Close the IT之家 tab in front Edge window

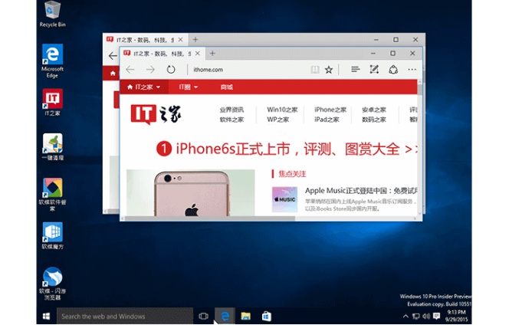[x=197, y=54]
